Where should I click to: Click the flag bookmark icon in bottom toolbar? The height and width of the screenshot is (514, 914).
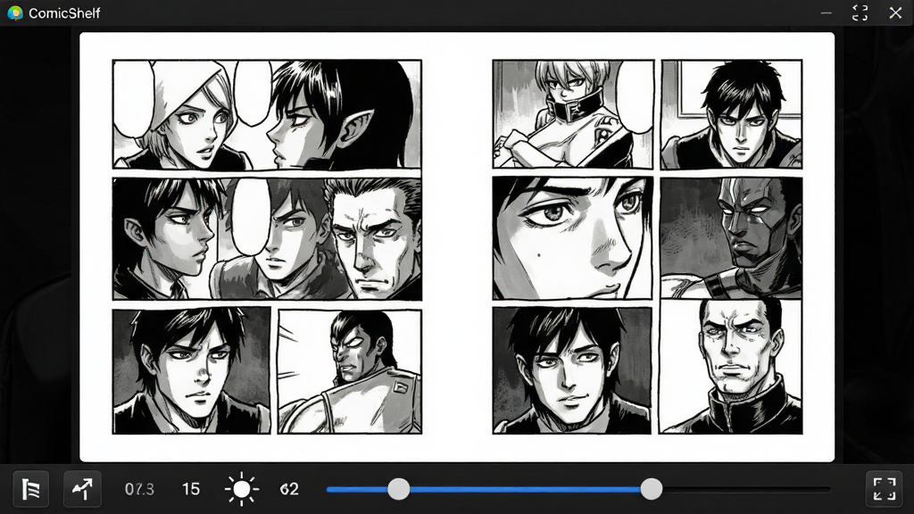(x=31, y=489)
